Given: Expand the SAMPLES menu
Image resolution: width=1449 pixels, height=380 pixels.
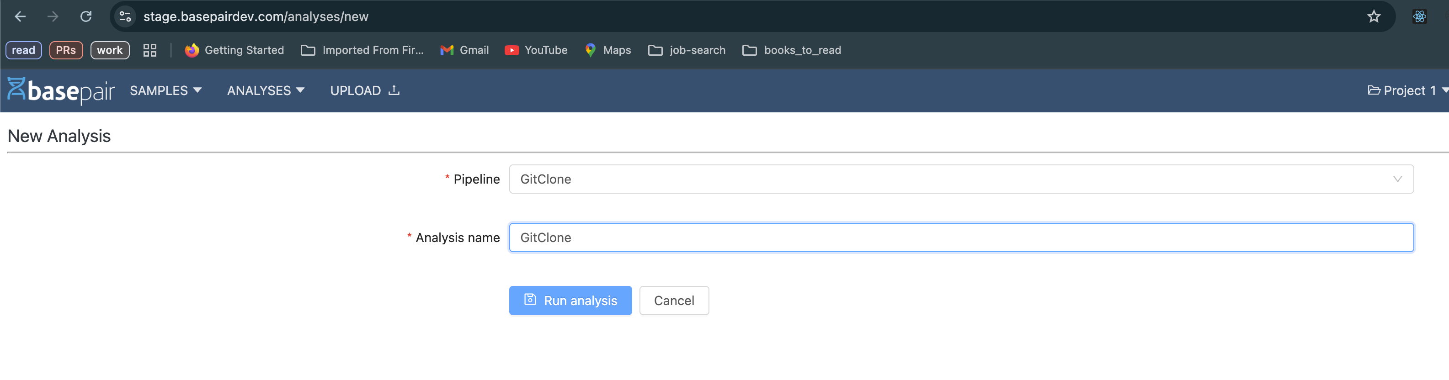Looking at the screenshot, I should (x=165, y=90).
